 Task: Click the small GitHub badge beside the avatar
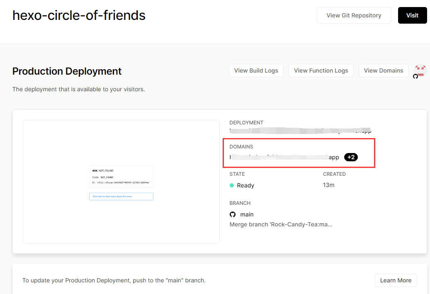(x=415, y=77)
